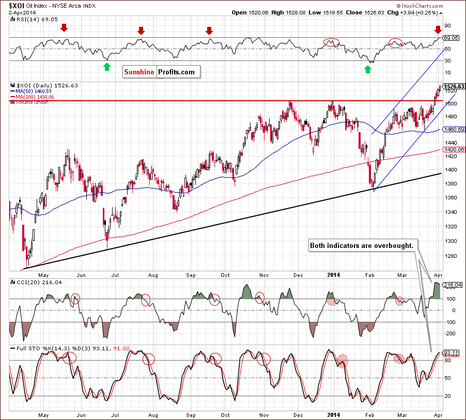
Task: Click the $XOI ticker symbol title
Action: click(17, 6)
